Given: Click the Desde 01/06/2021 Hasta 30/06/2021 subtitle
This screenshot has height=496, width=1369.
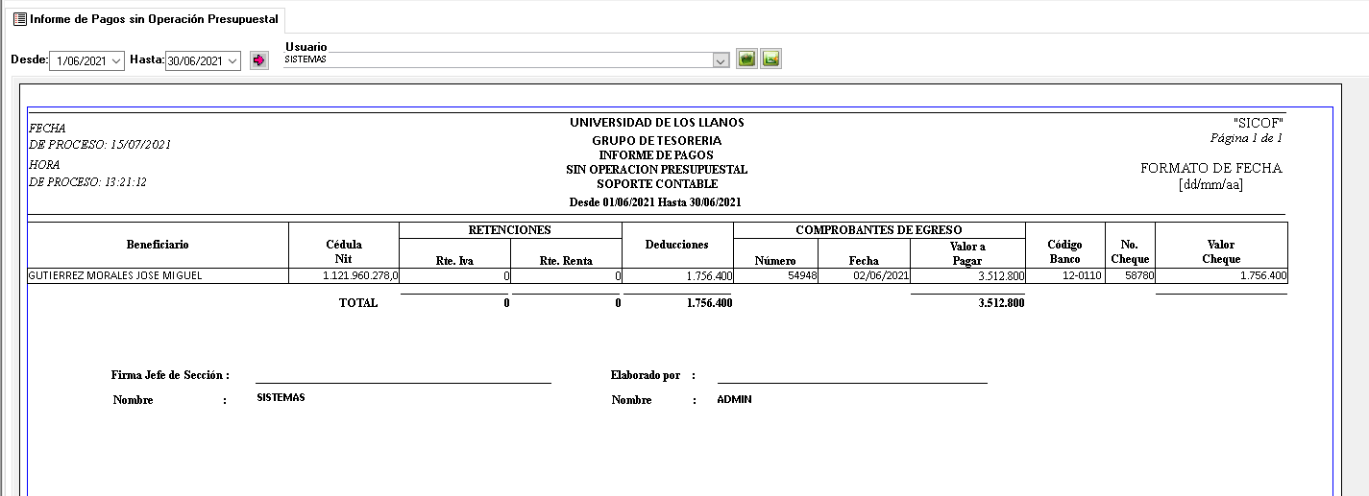Looking at the screenshot, I should (x=656, y=202).
